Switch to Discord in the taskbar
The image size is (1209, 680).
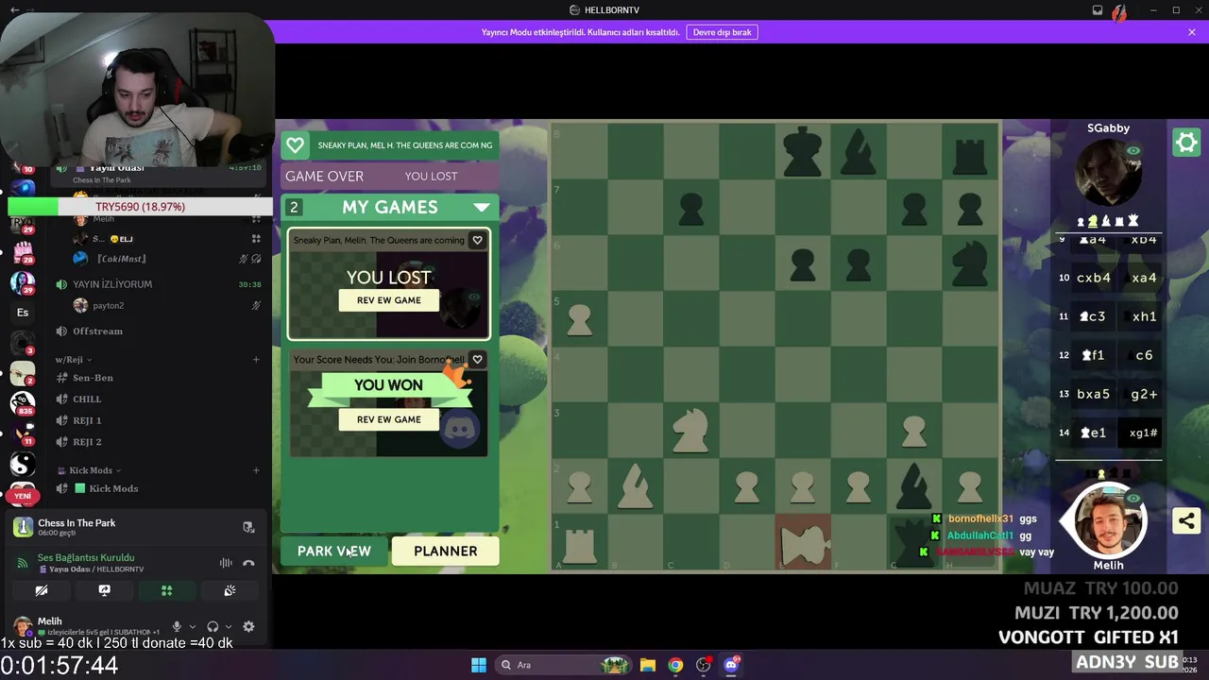pos(731,665)
